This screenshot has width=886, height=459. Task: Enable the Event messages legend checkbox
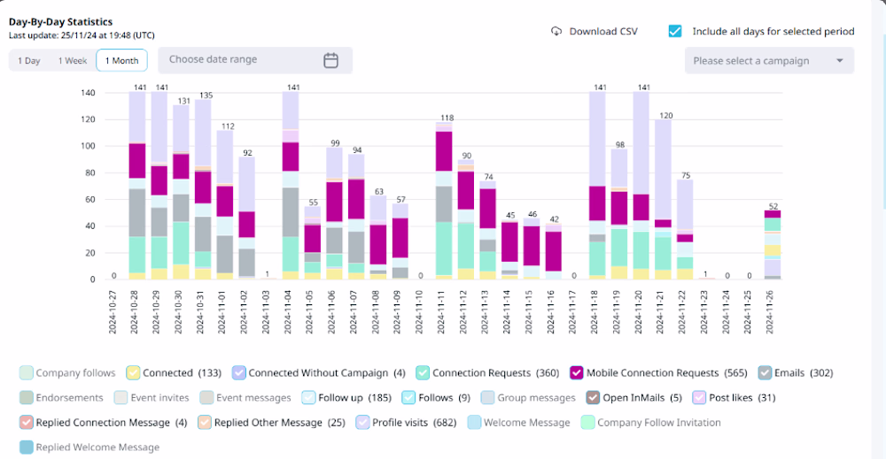tap(206, 398)
